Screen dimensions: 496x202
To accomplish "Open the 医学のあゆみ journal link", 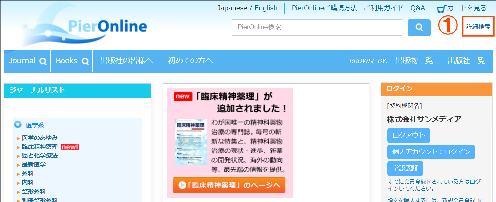I will (x=40, y=138).
